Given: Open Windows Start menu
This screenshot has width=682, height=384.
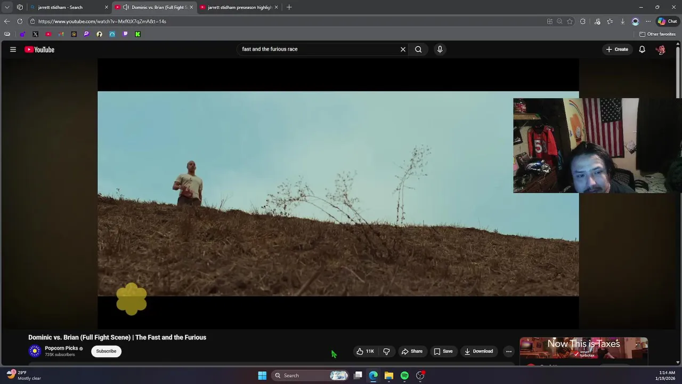Looking at the screenshot, I should [x=262, y=375].
